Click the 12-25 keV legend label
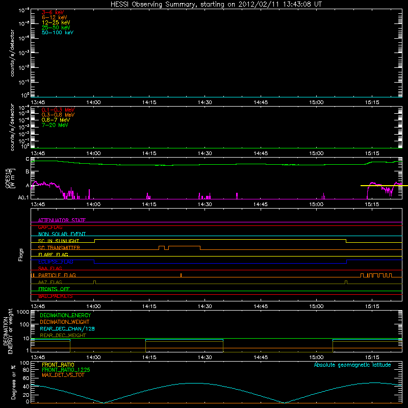The image size is (408, 408). point(56,22)
